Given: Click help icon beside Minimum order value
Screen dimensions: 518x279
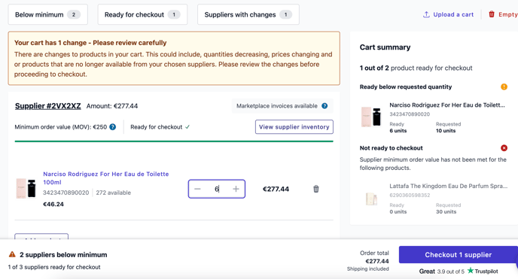Looking at the screenshot, I should click(113, 127).
